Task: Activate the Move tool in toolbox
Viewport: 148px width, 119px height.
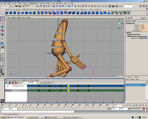Action: point(2,27)
